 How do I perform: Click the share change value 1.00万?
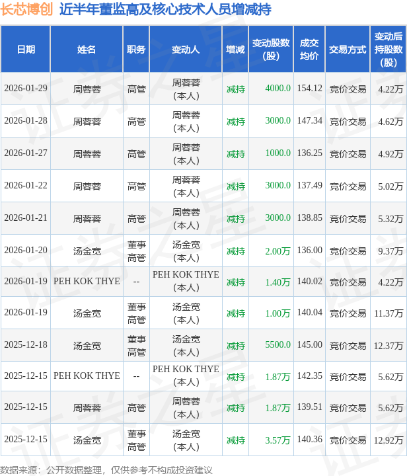pos(277,313)
